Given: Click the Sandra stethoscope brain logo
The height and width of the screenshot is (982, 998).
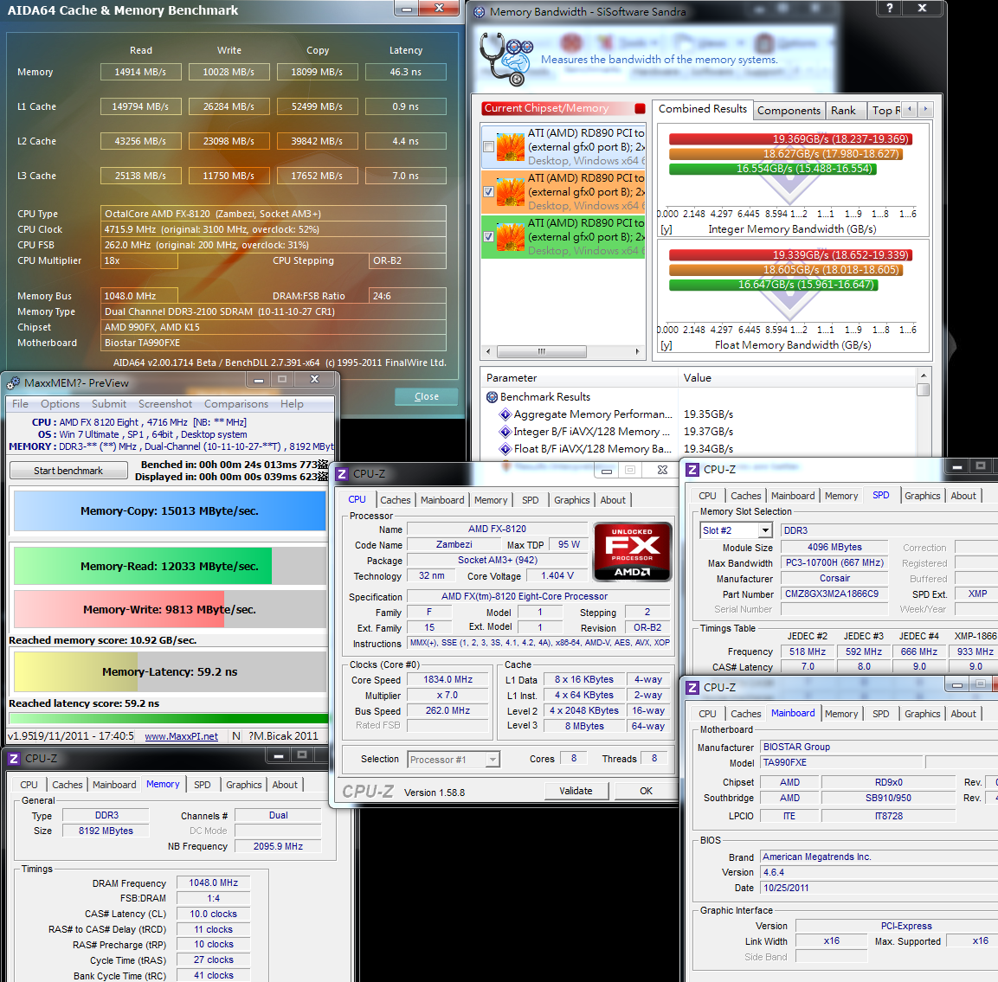Looking at the screenshot, I should (x=506, y=59).
